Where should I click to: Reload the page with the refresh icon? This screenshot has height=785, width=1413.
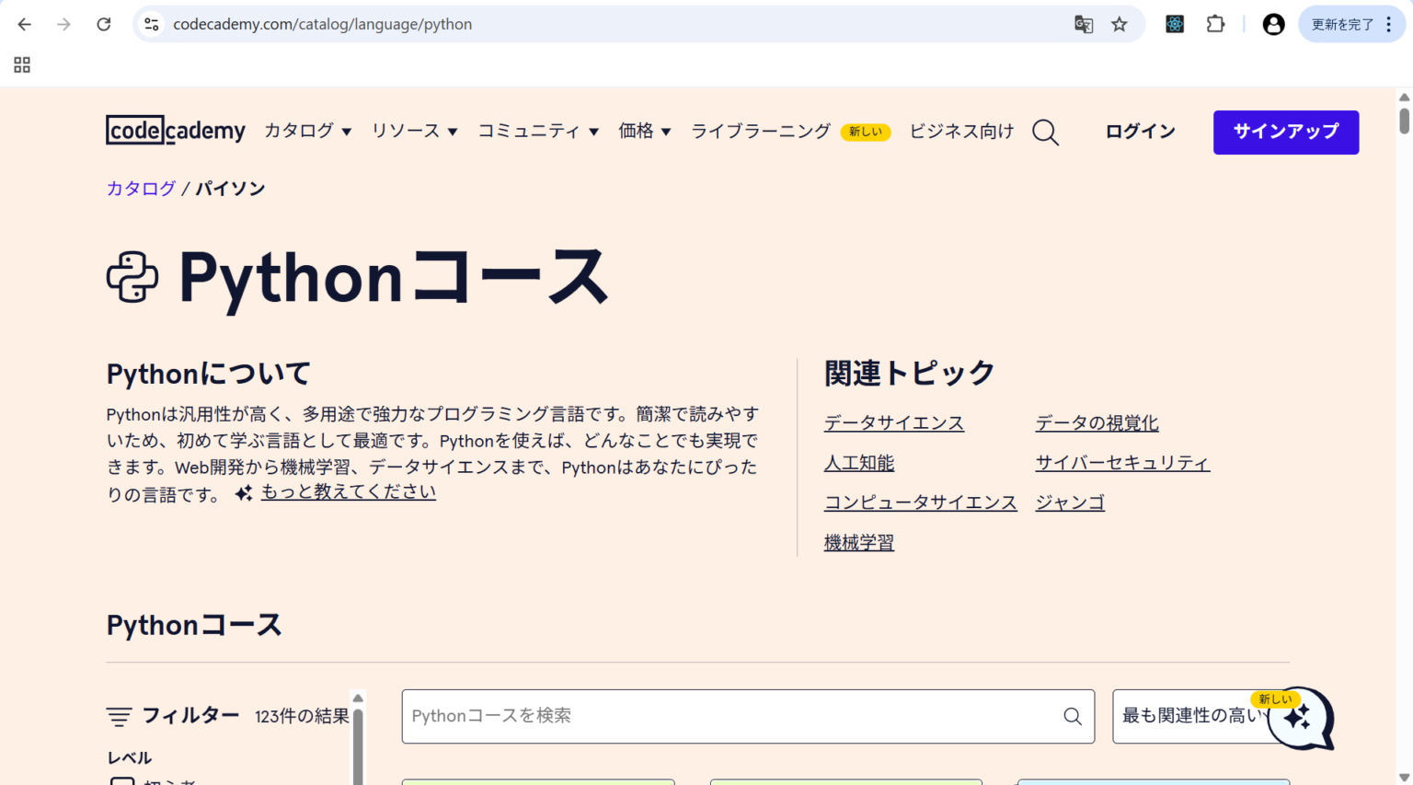click(104, 25)
